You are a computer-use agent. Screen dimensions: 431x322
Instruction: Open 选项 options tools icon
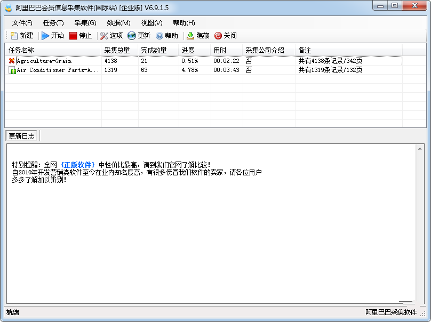coord(104,36)
